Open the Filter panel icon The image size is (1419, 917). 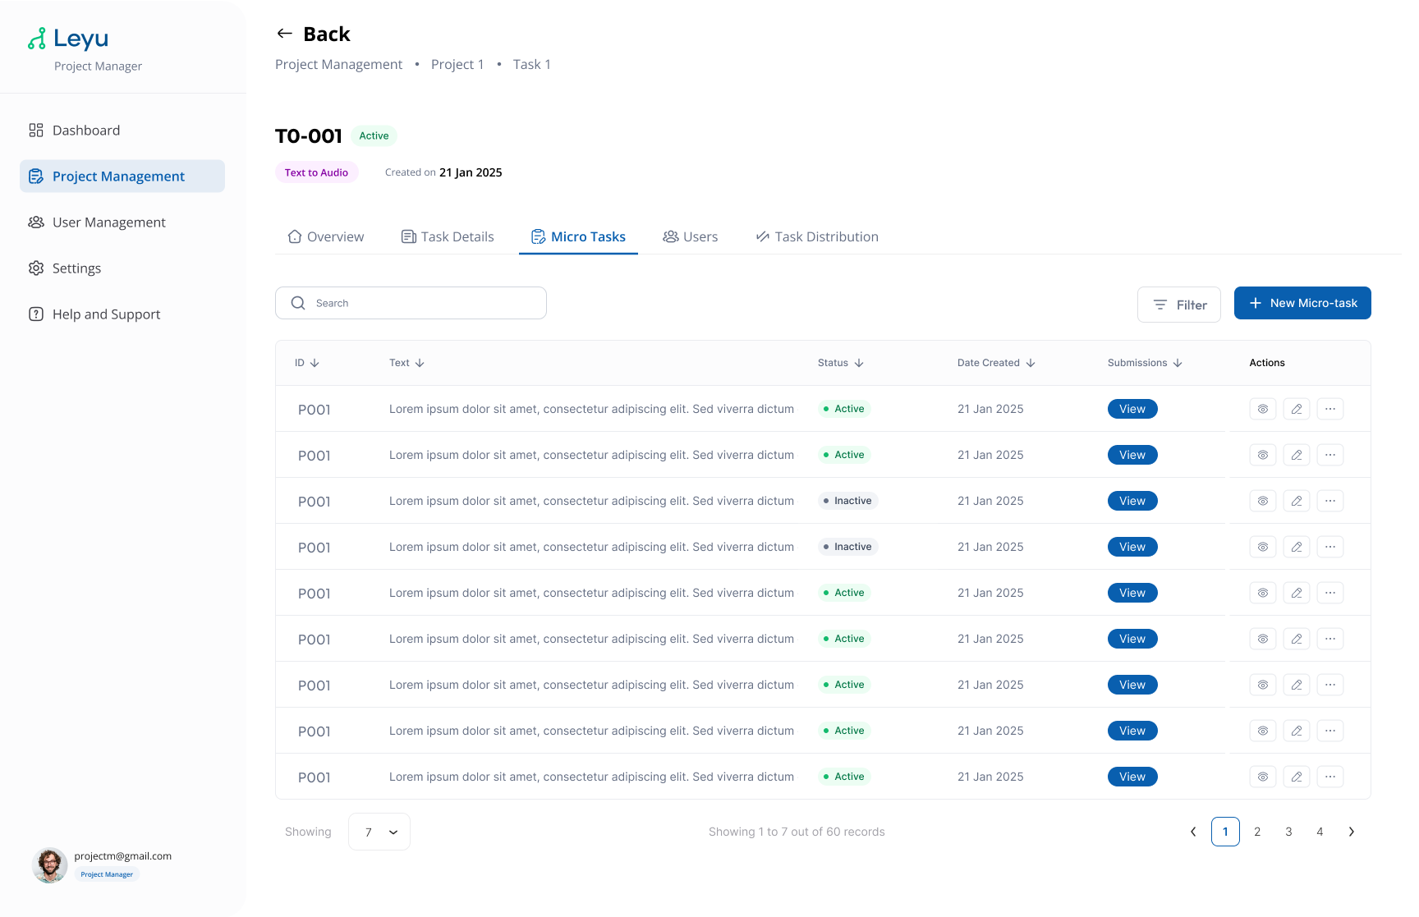1160,305
